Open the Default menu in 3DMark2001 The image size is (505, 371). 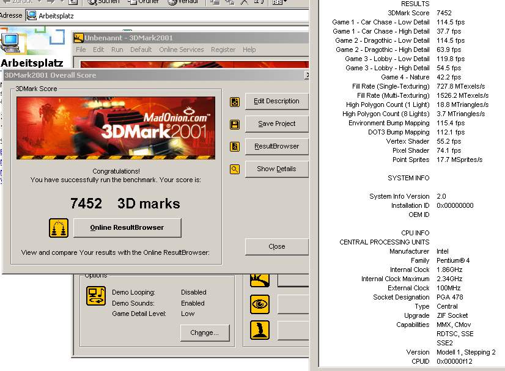click(141, 50)
